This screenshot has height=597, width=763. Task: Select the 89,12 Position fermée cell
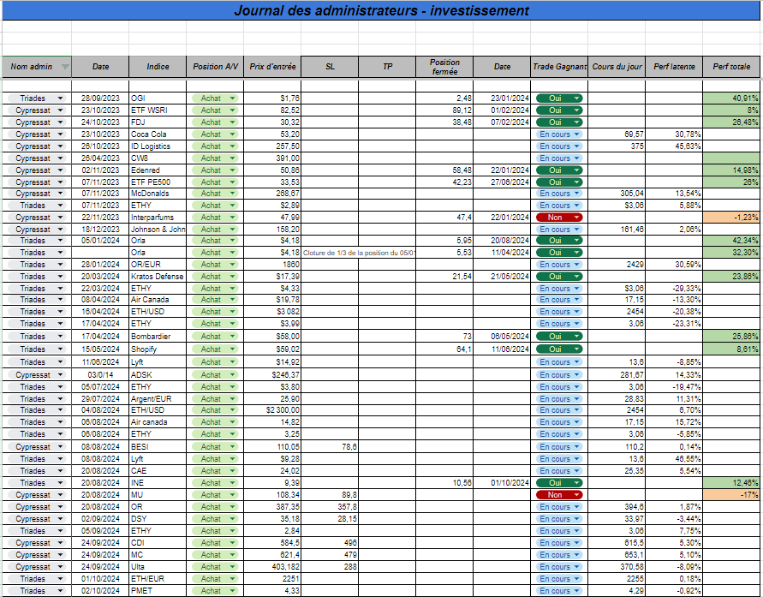pos(444,110)
